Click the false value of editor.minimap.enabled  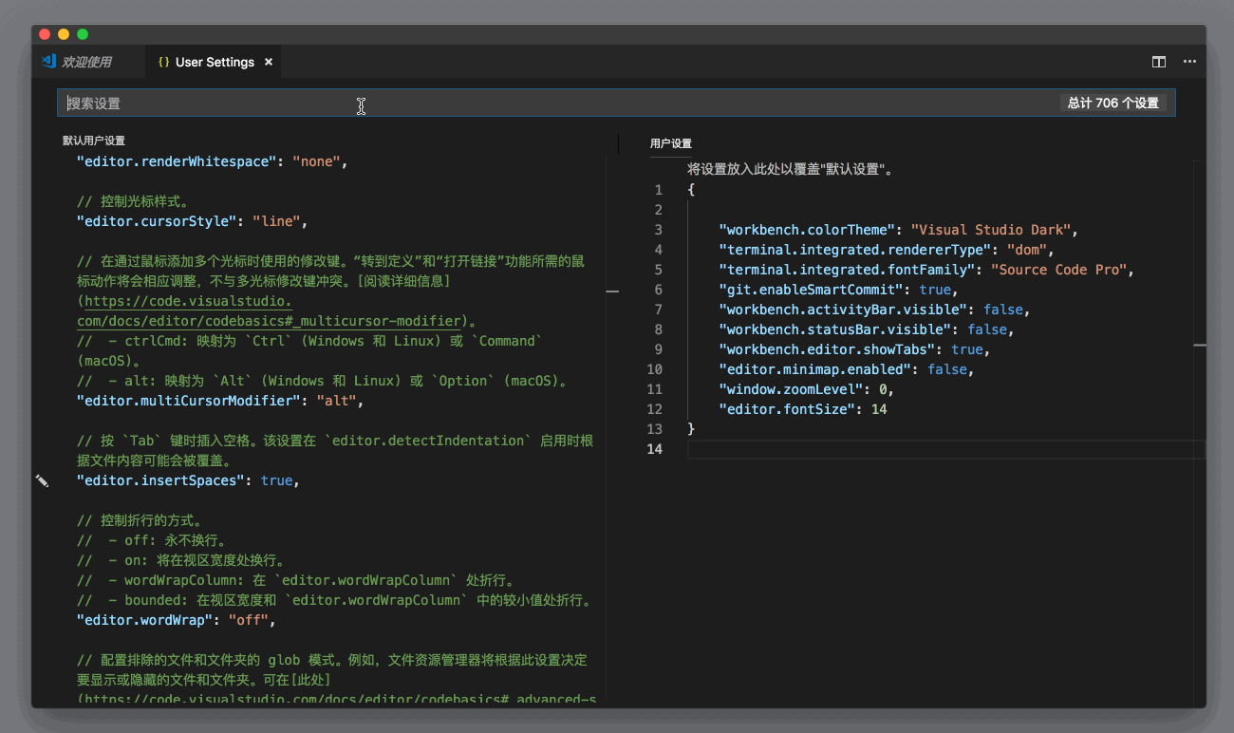point(946,369)
